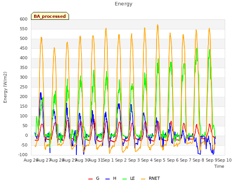Click the 0 y-axis tick label

click(26, 136)
